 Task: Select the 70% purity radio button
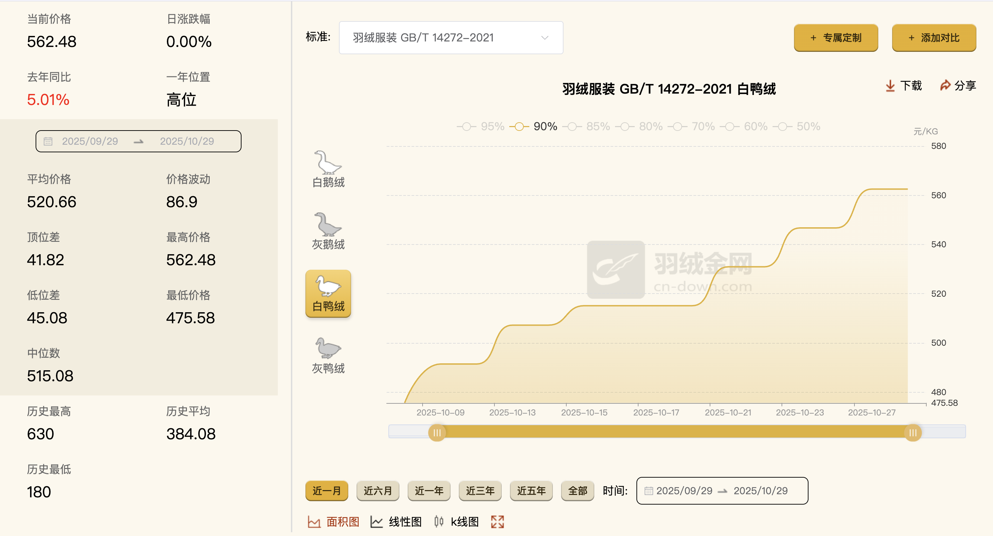[677, 126]
